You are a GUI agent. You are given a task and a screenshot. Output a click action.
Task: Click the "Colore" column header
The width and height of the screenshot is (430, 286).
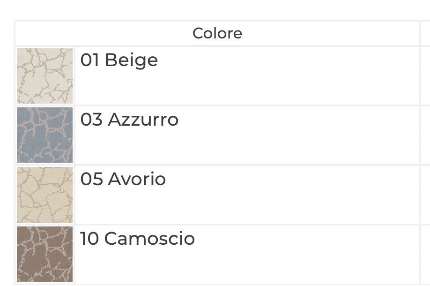(x=217, y=33)
